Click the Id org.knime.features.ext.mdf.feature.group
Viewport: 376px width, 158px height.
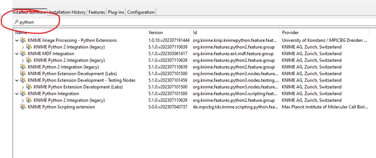point(233,54)
